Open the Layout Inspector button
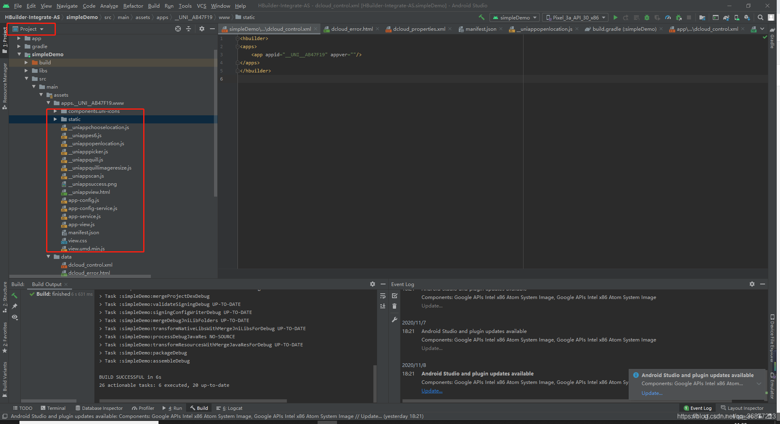This screenshot has width=780, height=424. (x=742, y=408)
